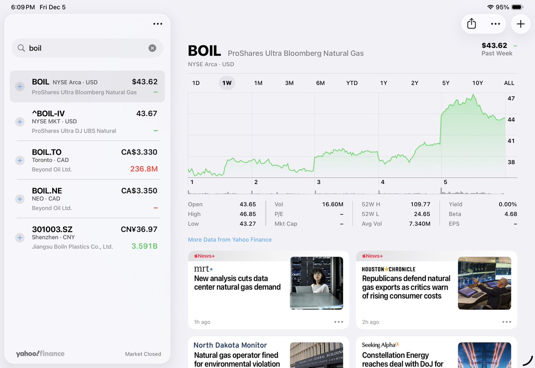Tap the plus button to add BOIL to watchlist
This screenshot has height=368, width=535.
pos(521,24)
